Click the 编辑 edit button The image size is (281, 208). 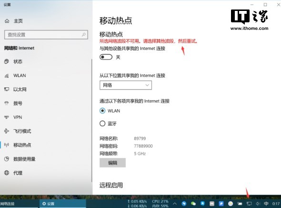pyautogui.click(x=112, y=162)
